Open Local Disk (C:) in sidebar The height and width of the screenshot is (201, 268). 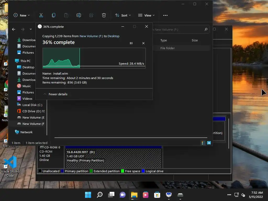tap(30, 105)
